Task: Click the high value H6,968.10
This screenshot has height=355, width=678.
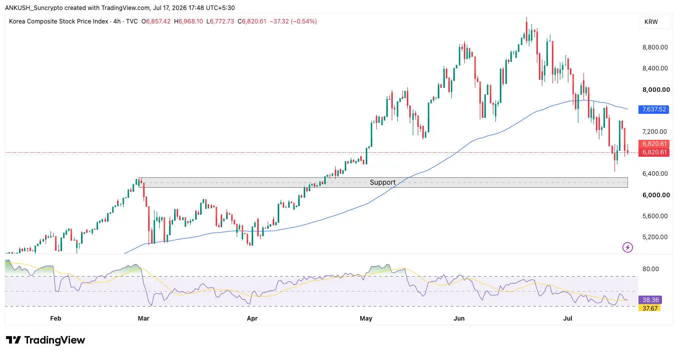Action: [188, 21]
